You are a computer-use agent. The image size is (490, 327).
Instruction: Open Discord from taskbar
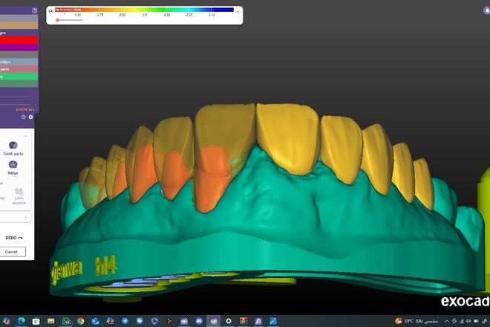[199, 321]
